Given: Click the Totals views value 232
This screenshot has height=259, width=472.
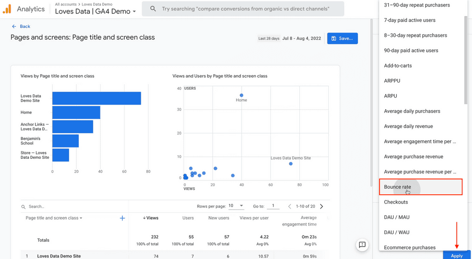Looking at the screenshot, I should [155, 237].
